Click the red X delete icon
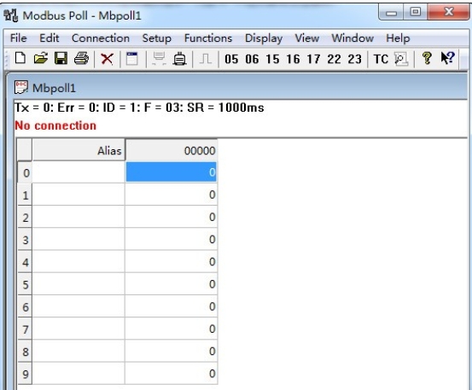 point(107,59)
